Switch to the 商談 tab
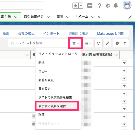 click(60, 17)
